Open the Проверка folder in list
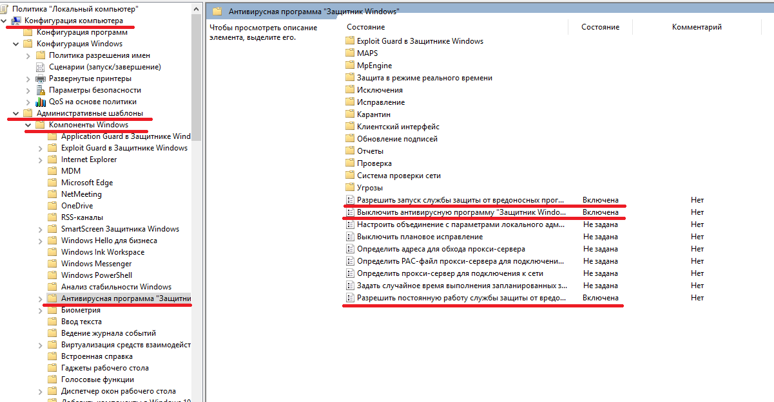The height and width of the screenshot is (402, 774). 374,163
